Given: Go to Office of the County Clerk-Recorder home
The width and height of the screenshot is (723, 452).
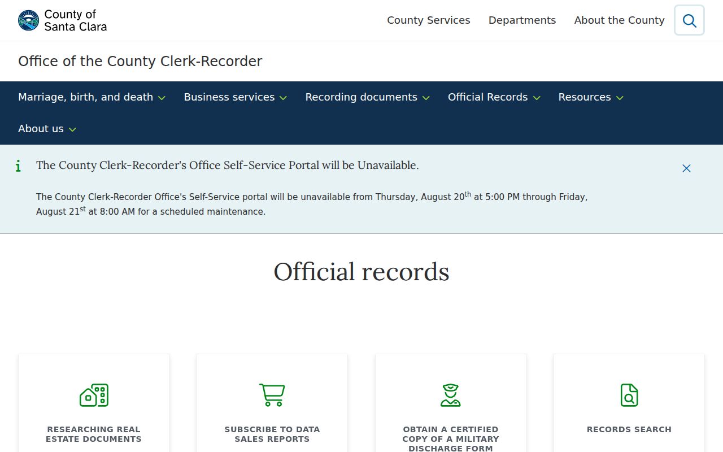Looking at the screenshot, I should (140, 61).
